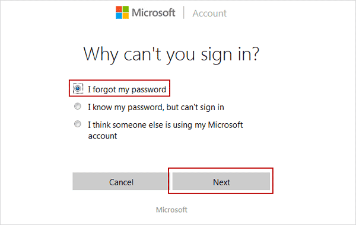
Task: Click the 'I know my password, but can't sign in' text
Action: (x=156, y=107)
